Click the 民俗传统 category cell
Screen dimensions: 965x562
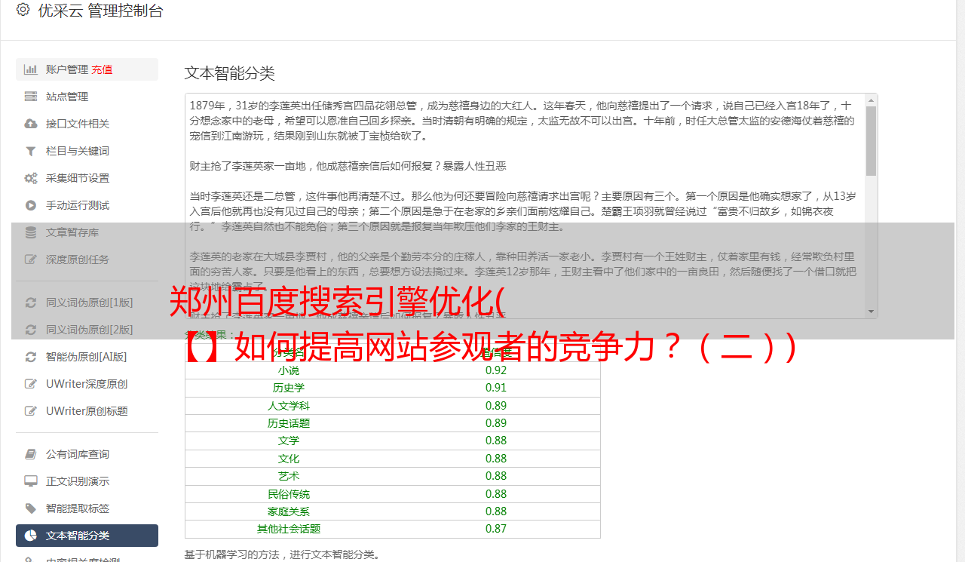pyautogui.click(x=289, y=494)
